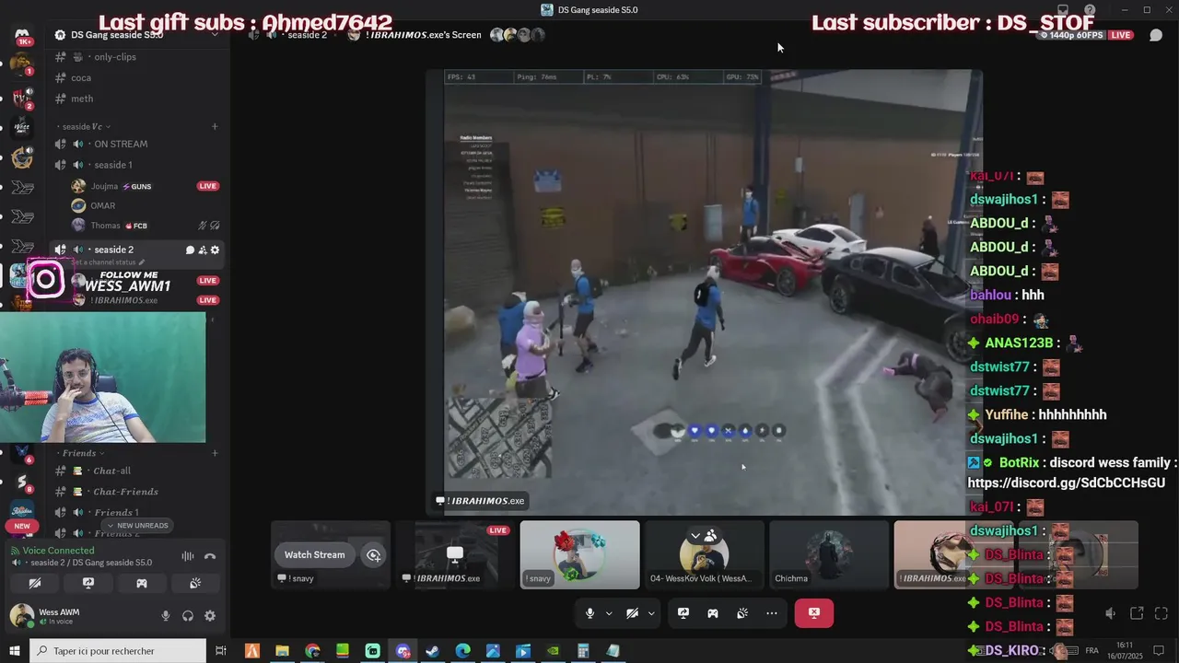Screen dimensions: 1179x663
Task: Open File Explorer from taskbar
Action: [282, 651]
